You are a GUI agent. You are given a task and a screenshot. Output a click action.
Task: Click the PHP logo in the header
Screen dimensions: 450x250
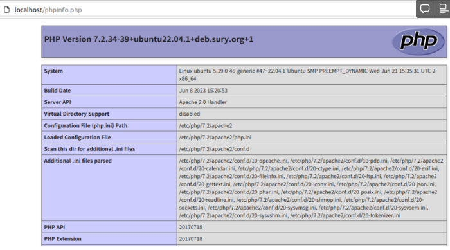[418, 42]
